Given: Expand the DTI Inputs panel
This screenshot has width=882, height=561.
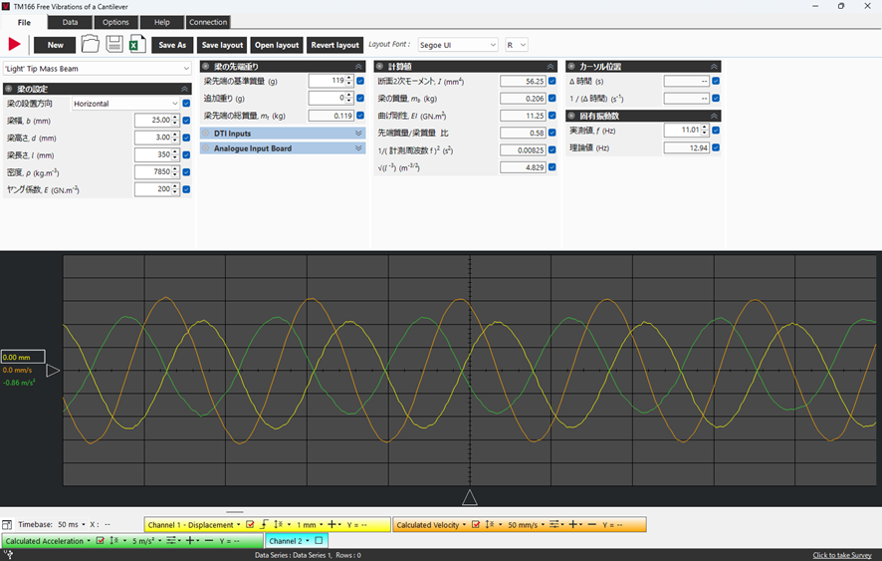Looking at the screenshot, I should (283, 134).
